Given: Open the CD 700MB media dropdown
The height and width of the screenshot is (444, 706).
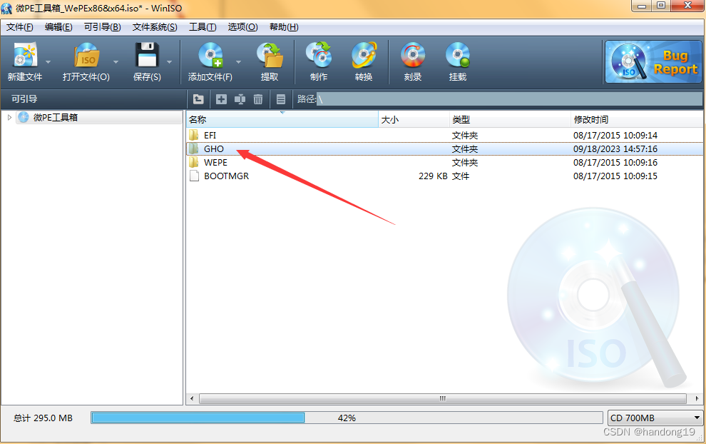Looking at the screenshot, I should (x=655, y=418).
